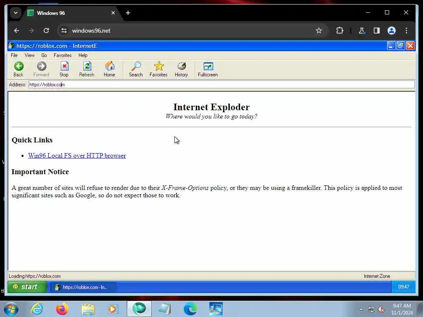This screenshot has height=317, width=423.
Task: Open Win96 Local FS over HTTP browser link
Action: tap(77, 156)
